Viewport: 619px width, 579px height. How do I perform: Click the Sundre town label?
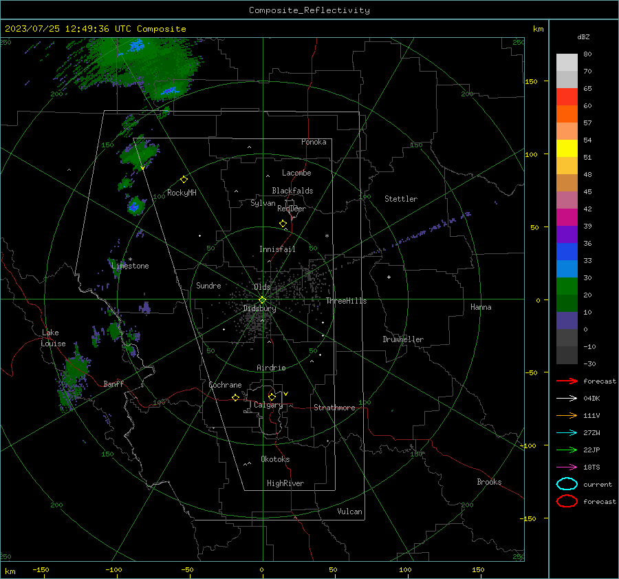[x=208, y=285]
